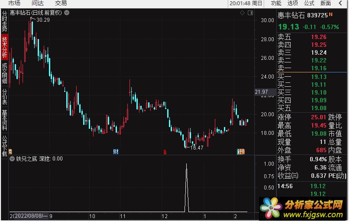Click the clock showing 20:01:48 周日
This screenshot has width=350, height=222.
tap(246, 3)
